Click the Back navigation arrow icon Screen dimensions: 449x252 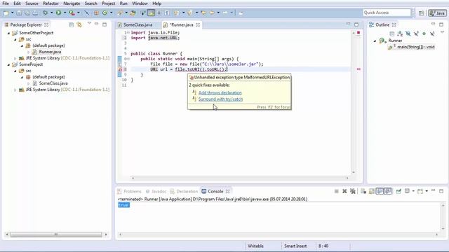[212, 13]
